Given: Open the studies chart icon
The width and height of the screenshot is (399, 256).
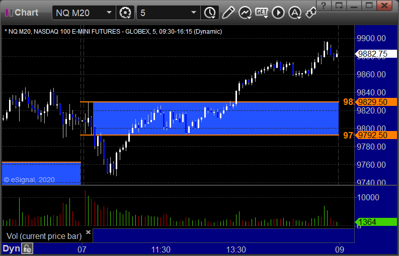Looking at the screenshot, I should [245, 13].
